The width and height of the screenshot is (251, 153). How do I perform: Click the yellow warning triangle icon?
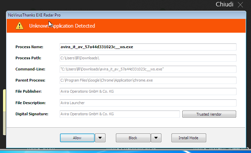coord(20,26)
